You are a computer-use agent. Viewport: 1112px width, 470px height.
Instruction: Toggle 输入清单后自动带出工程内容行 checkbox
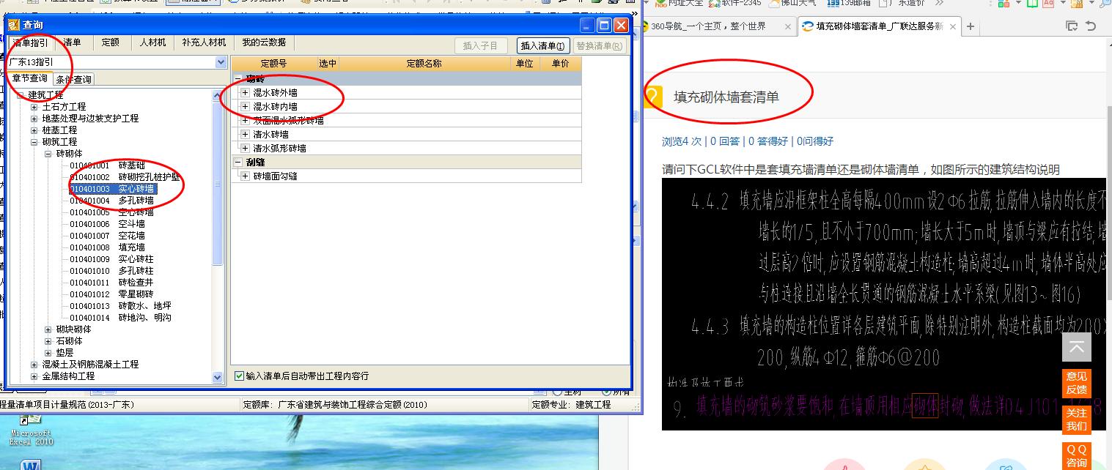click(x=239, y=376)
